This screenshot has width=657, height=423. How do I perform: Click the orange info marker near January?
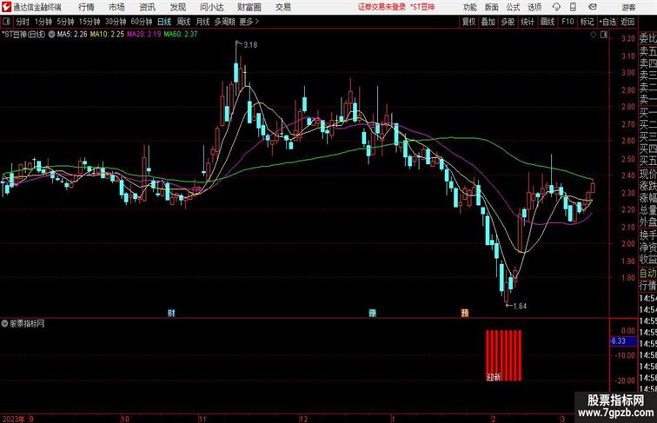(465, 313)
